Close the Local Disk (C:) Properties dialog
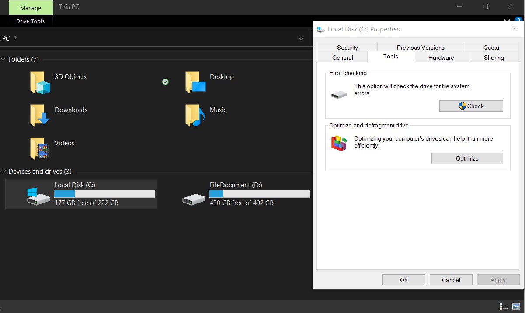Viewport: 525px width, 313px height. pyautogui.click(x=515, y=29)
